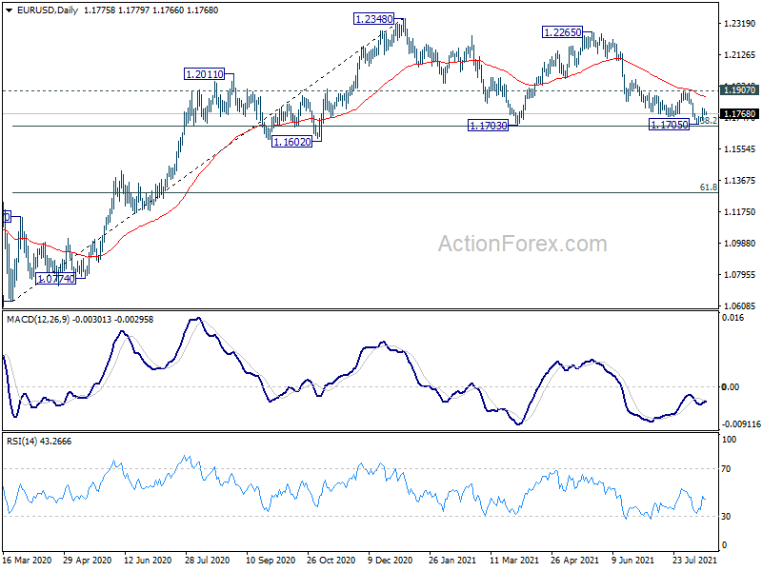Screen dimensions: 762x571
Task: Click the 1.13675 price axis value
Action: [x=740, y=181]
